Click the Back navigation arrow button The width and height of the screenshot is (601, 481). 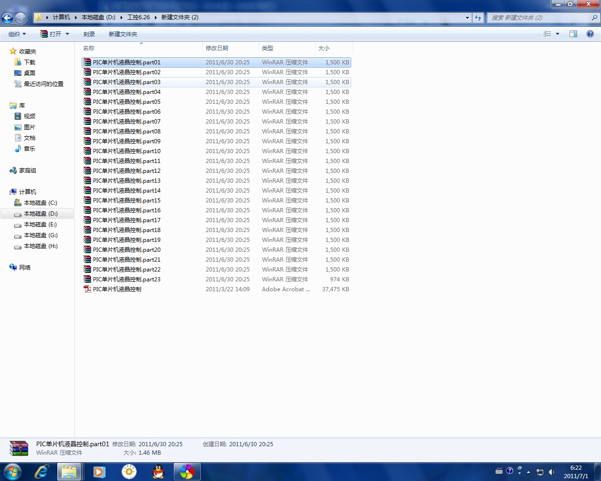pos(8,18)
